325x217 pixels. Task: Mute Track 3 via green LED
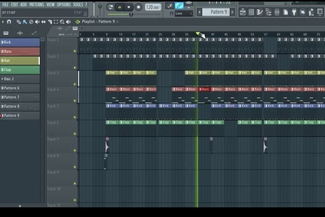coord(75,84)
